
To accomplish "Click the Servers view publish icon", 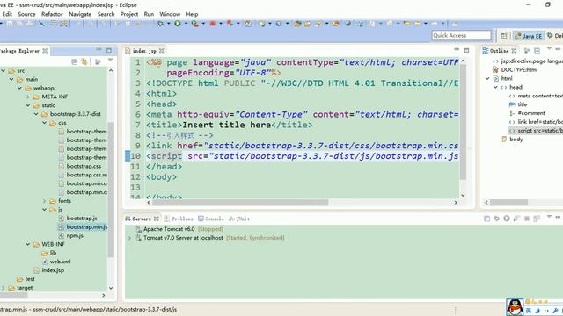I will 537,219.
